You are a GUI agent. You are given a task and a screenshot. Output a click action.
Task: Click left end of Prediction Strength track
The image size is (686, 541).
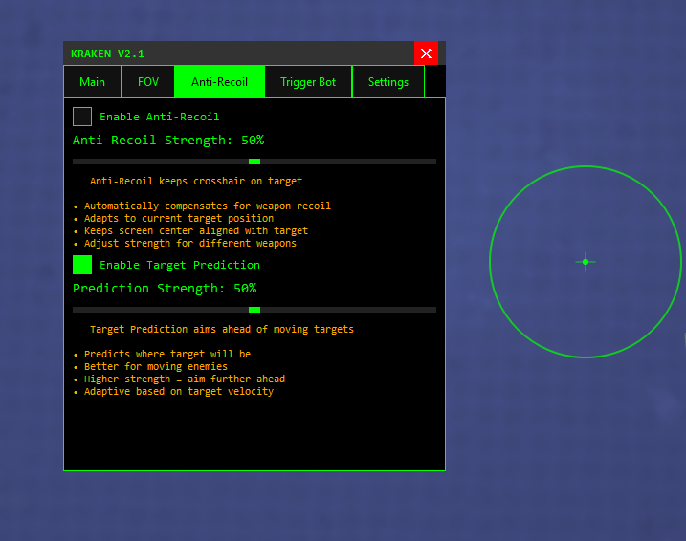click(77, 310)
